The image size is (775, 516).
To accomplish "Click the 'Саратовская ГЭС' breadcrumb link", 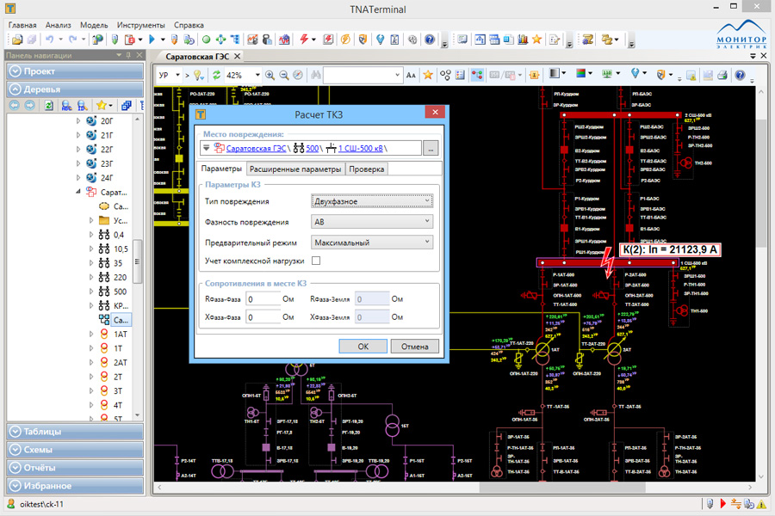I will (x=256, y=148).
